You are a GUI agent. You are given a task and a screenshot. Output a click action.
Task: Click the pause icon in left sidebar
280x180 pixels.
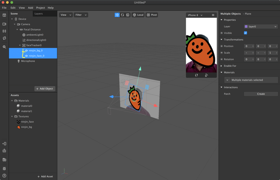4,31
